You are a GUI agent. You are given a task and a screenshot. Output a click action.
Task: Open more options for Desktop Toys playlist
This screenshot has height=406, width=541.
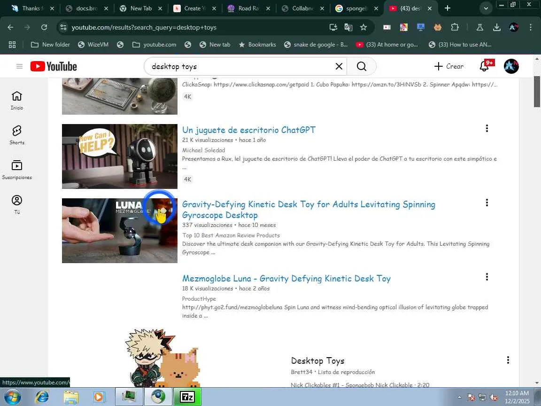[x=508, y=360]
